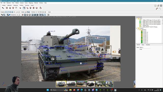Select the sixth thumbnail in filmstrip
The height and width of the screenshot is (92, 163).
pos(109,84)
